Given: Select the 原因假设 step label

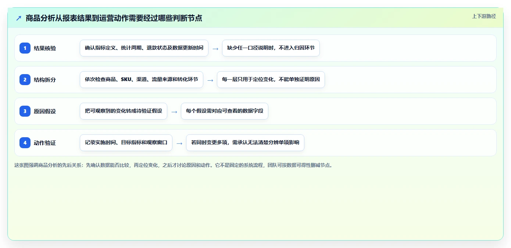Looking at the screenshot, I should click(45, 111).
